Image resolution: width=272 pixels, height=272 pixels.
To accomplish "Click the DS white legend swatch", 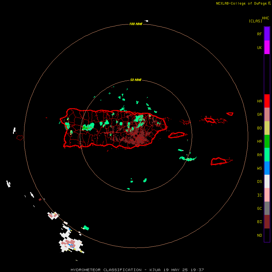I will click(267, 181).
